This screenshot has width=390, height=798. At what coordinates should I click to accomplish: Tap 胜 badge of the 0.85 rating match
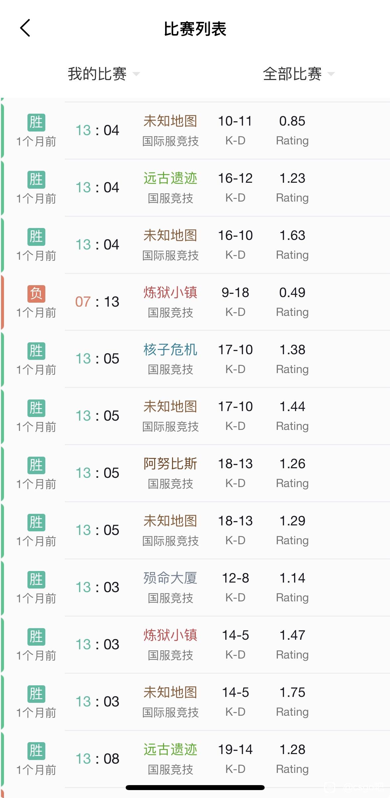pyautogui.click(x=36, y=122)
